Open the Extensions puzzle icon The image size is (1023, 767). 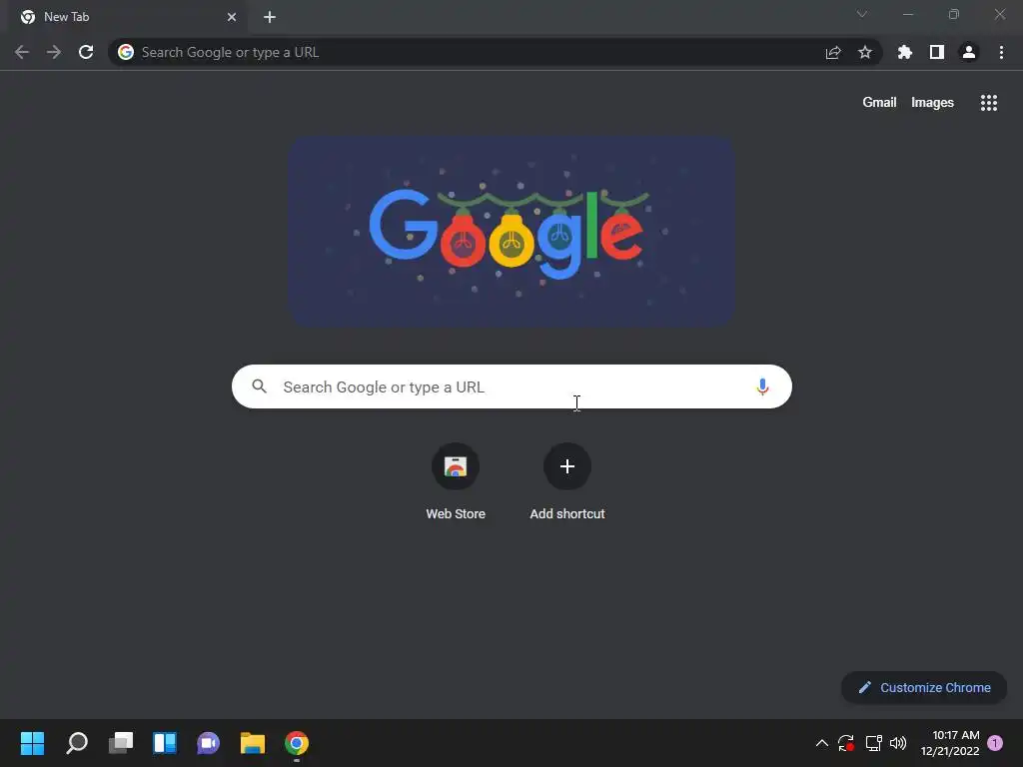click(904, 52)
